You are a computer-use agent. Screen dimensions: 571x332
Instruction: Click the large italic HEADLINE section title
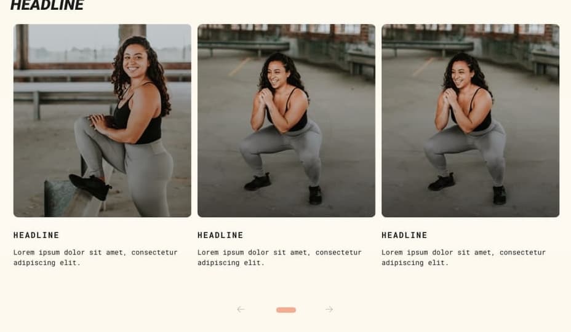[x=47, y=5]
